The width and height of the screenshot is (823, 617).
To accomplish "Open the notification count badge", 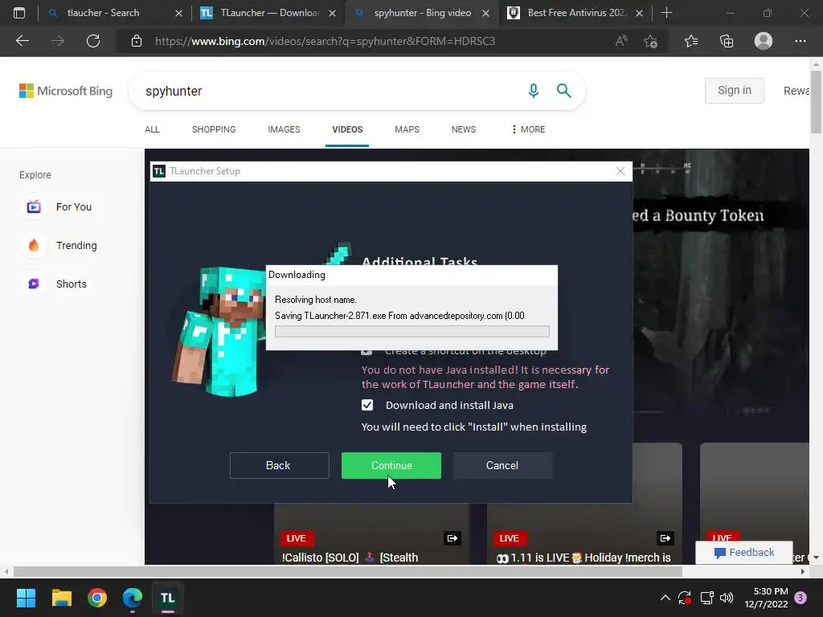I will tap(800, 598).
